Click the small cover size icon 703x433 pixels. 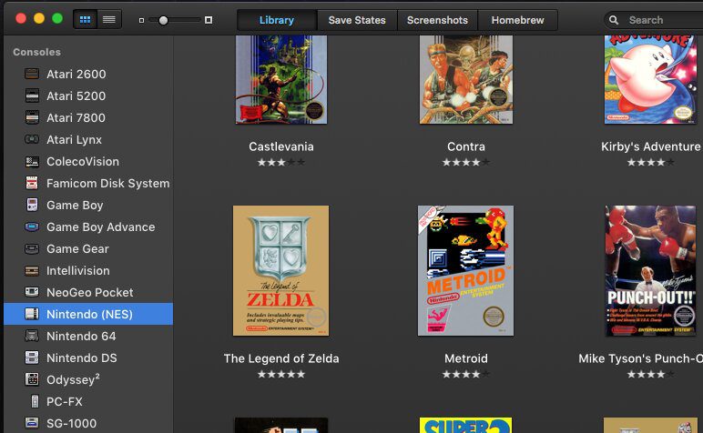click(x=142, y=20)
